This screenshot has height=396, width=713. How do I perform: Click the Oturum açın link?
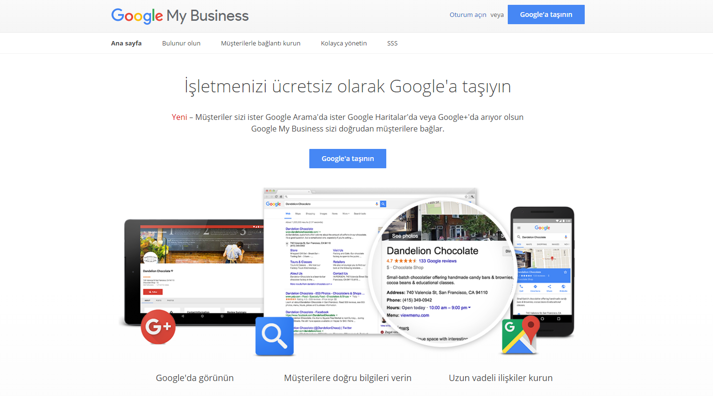click(x=468, y=15)
